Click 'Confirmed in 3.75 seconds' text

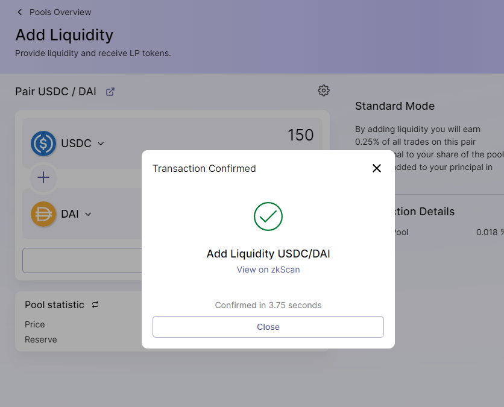point(268,305)
